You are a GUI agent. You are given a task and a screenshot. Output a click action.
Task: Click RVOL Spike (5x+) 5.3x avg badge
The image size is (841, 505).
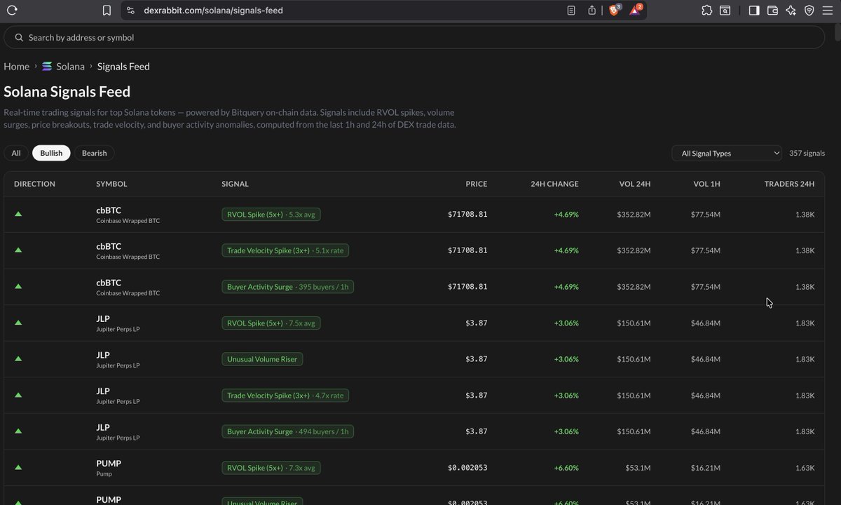[x=271, y=214]
